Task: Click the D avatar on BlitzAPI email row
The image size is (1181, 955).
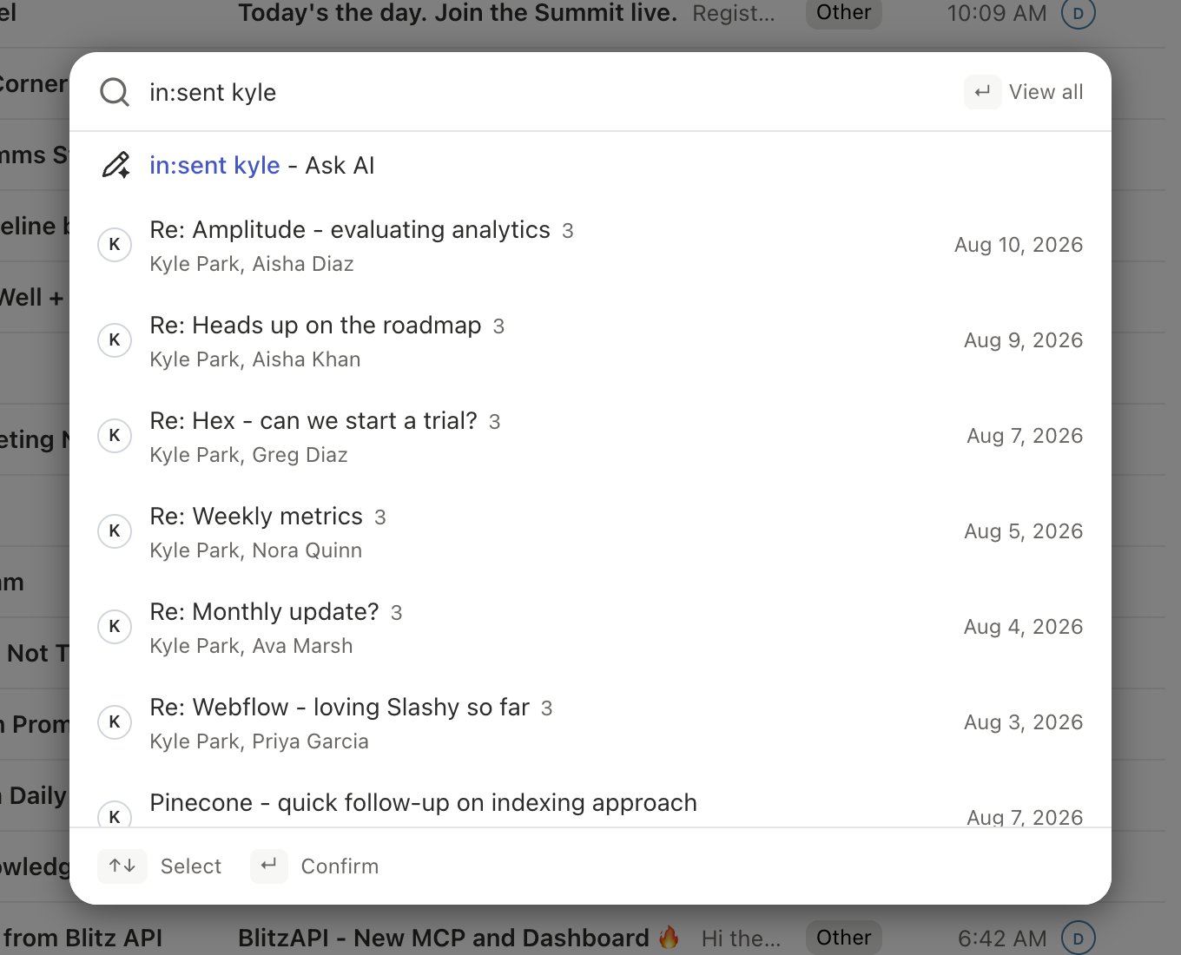Action: coord(1079,938)
